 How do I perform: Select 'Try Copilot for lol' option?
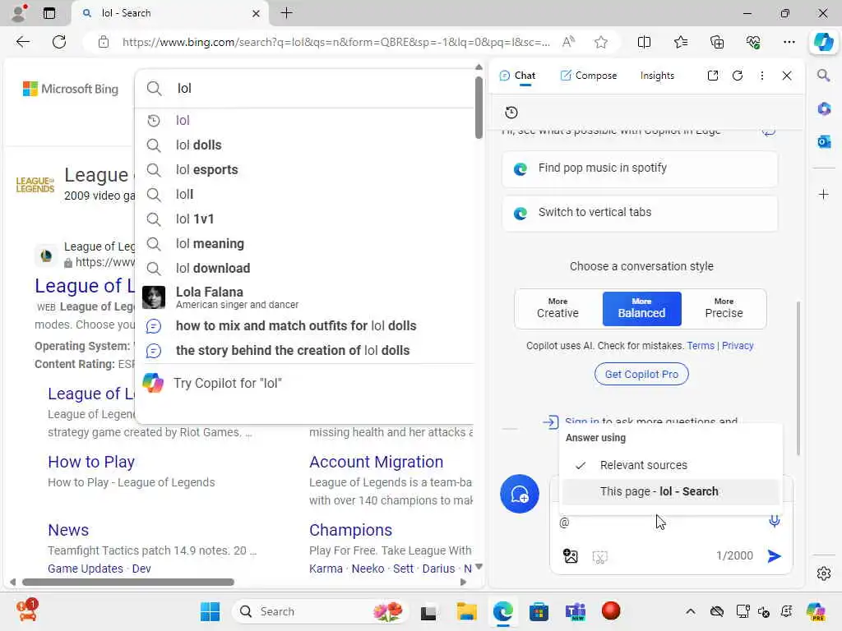pos(304,383)
